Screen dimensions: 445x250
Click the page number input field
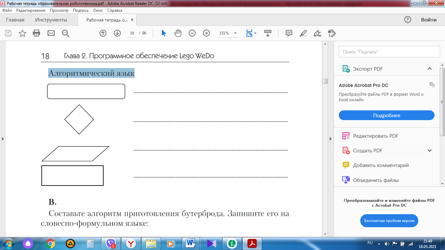tap(132, 33)
